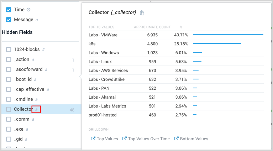Click the clock icon next to Time
The image size is (273, 151).
[x=29, y=10]
